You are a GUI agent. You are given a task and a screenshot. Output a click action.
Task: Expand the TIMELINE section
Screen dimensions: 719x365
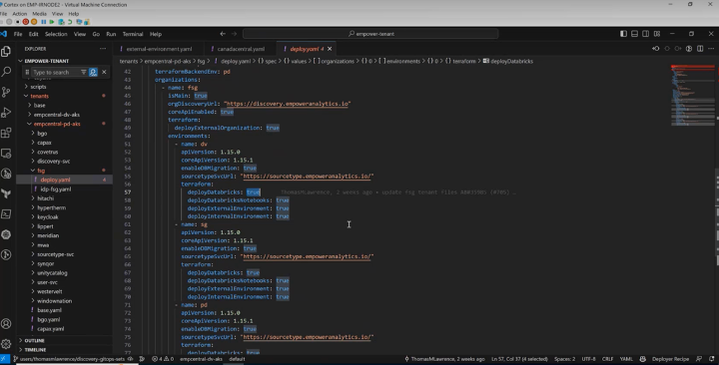pyautogui.click(x=35, y=349)
